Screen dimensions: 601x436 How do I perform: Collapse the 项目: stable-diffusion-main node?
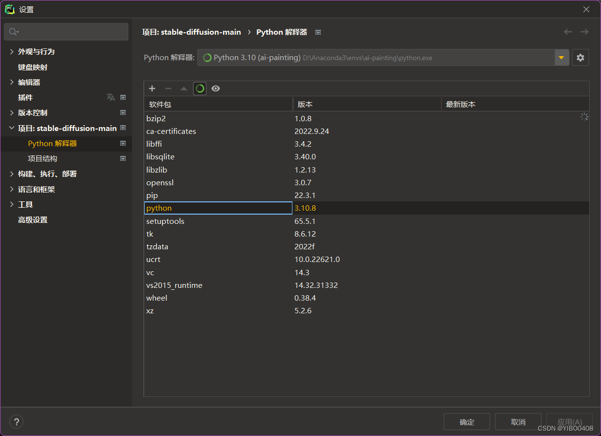click(x=12, y=128)
